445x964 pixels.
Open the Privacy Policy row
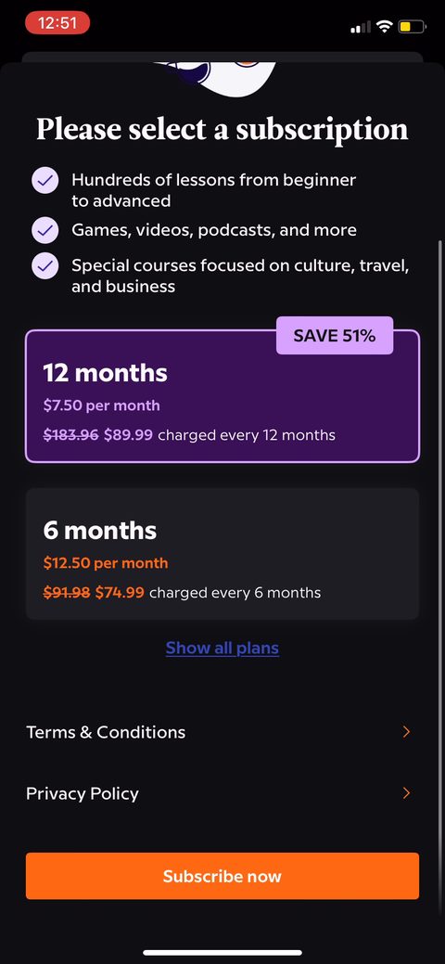222,793
